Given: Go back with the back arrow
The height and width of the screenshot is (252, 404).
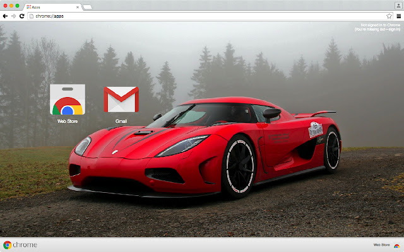Looking at the screenshot, I should point(5,16).
